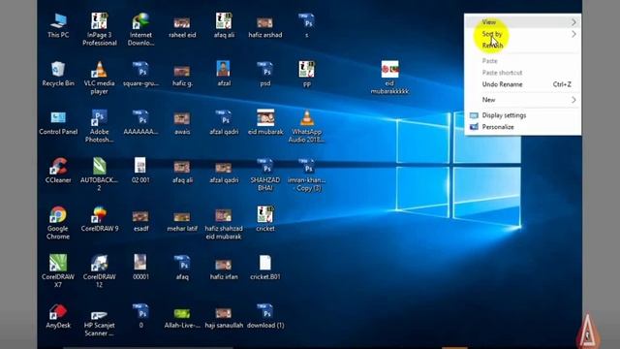Select the 00001 image file
620x349 pixels.
point(140,268)
